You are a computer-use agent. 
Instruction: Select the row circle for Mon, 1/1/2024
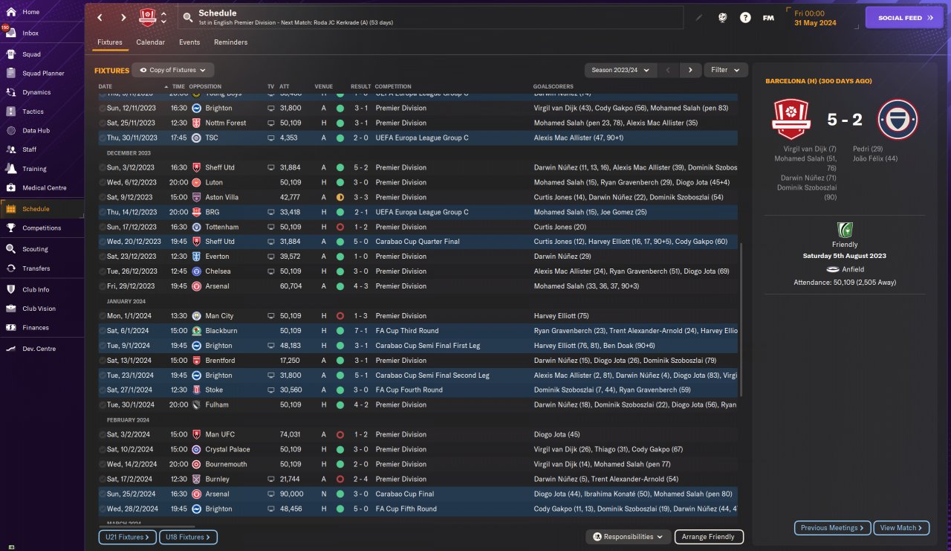[103, 316]
